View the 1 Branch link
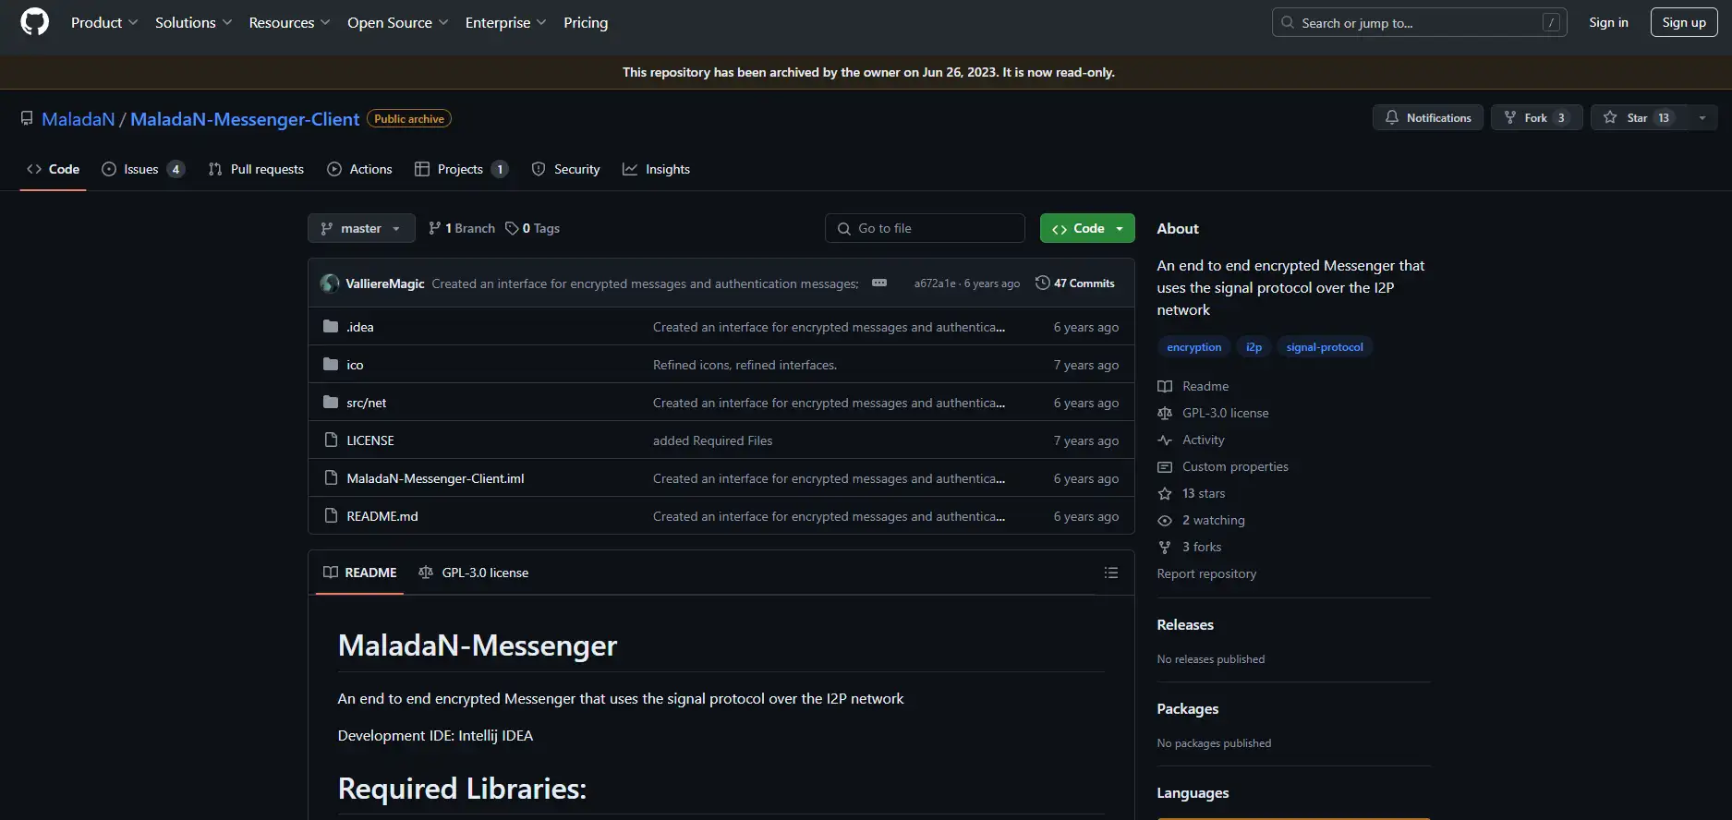Image resolution: width=1732 pixels, height=820 pixels. tap(462, 228)
